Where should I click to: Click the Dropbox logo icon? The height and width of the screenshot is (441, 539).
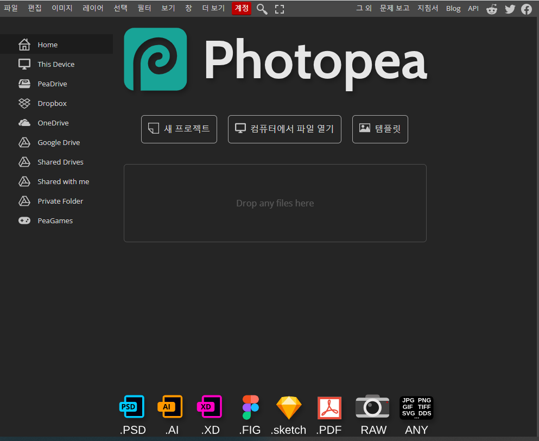coord(24,103)
